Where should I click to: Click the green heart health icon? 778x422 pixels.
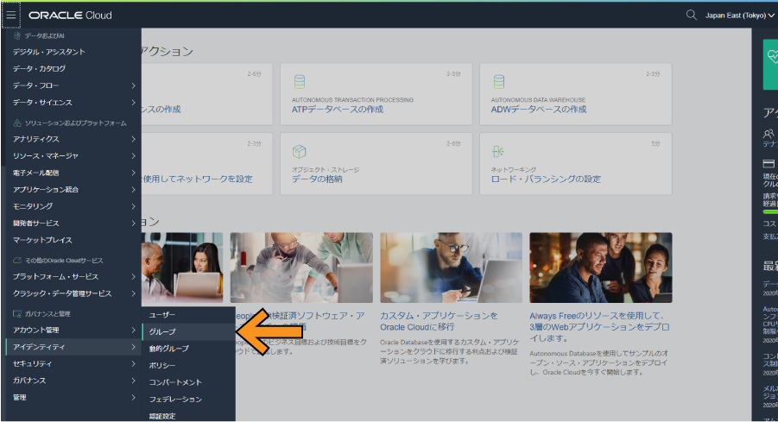(x=772, y=57)
